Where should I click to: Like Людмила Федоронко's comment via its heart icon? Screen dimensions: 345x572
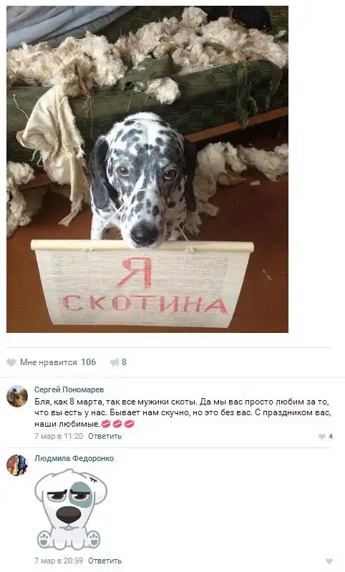(329, 561)
